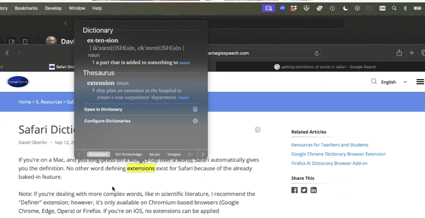Click the Carnegie Speech logo
This screenshot has width=425, height=218.
click(x=18, y=82)
